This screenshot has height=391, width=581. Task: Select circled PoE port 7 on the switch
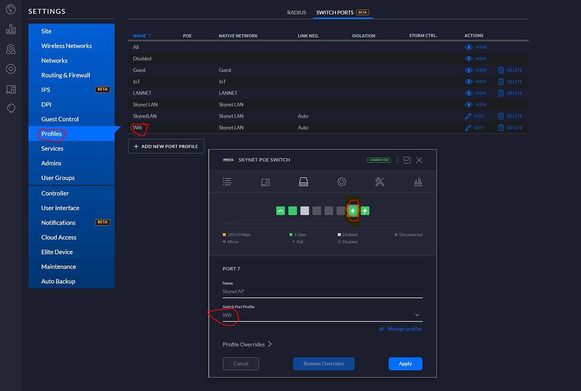(352, 211)
